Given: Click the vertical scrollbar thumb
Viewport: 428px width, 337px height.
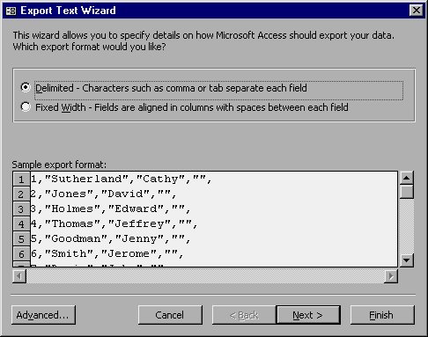Looking at the screenshot, I should pyautogui.click(x=407, y=192).
